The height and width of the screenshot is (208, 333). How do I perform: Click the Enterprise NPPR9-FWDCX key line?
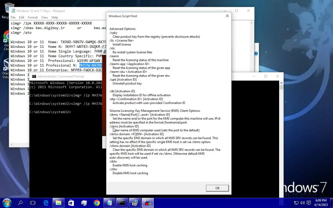click(56, 70)
